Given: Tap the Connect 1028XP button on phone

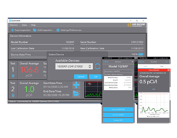Looking at the screenshot, I should coord(118,115).
